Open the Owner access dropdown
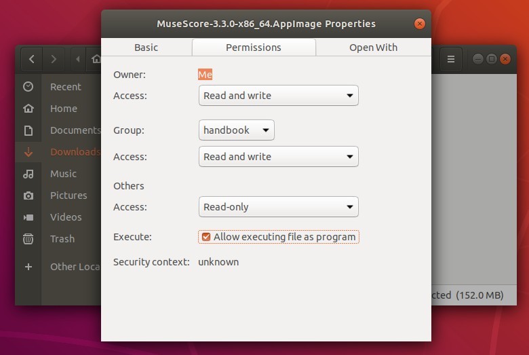The image size is (529, 355). coord(278,96)
